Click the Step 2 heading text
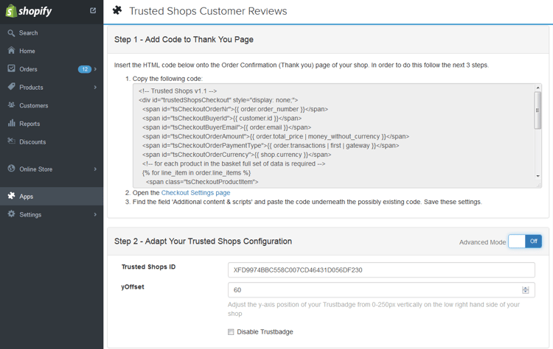 (x=203, y=242)
